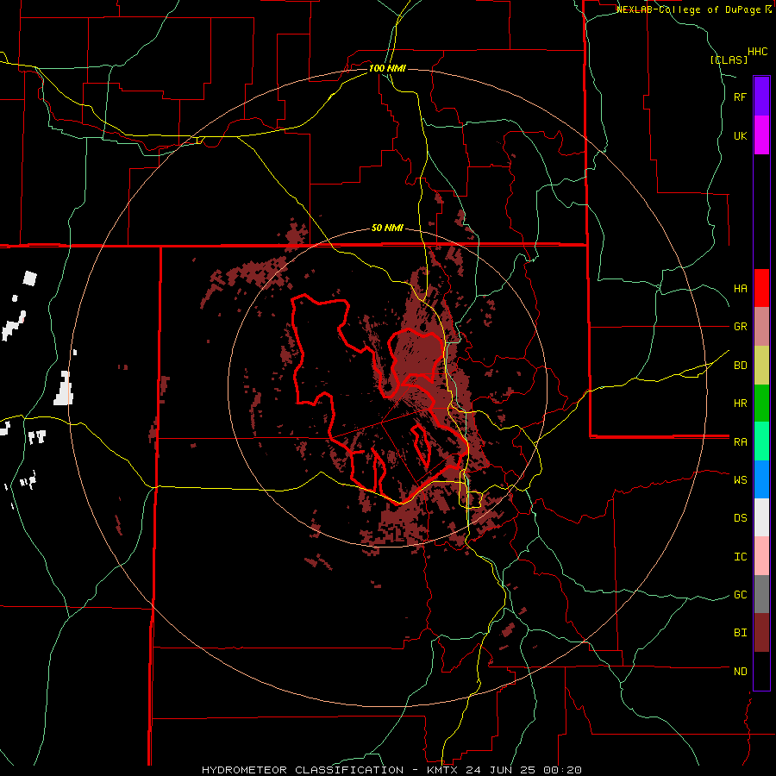The width and height of the screenshot is (776, 776).
Task: Click the GR legend label
Action: point(740,327)
